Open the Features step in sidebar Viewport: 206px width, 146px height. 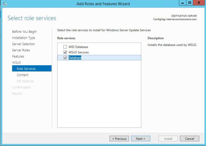pyautogui.click(x=18, y=57)
